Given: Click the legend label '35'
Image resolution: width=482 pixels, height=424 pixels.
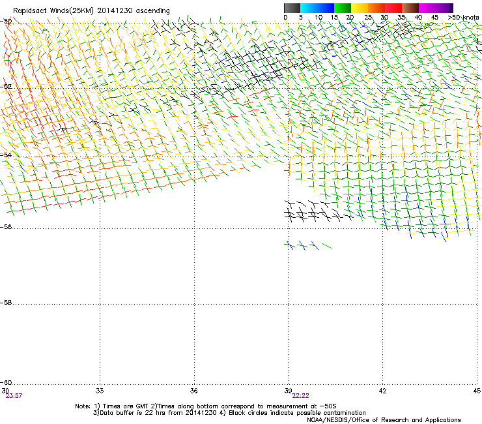Looking at the screenshot, I should point(401,18).
